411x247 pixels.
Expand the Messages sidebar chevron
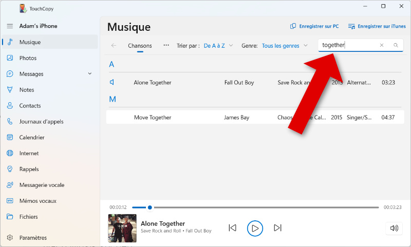[90, 74]
